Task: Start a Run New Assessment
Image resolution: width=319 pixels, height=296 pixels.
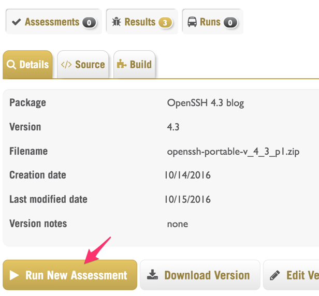Action: pos(70,275)
